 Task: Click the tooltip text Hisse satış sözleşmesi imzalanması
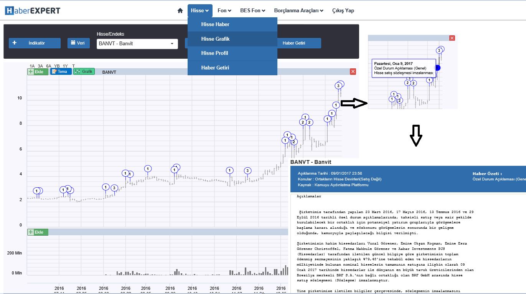coord(404,73)
